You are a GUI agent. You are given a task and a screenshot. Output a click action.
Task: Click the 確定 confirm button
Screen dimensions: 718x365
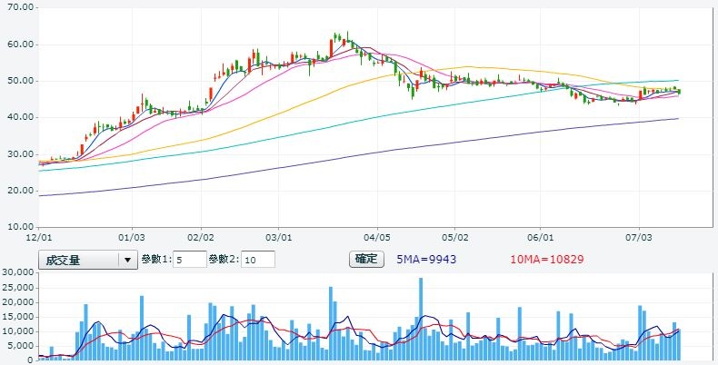(x=366, y=259)
